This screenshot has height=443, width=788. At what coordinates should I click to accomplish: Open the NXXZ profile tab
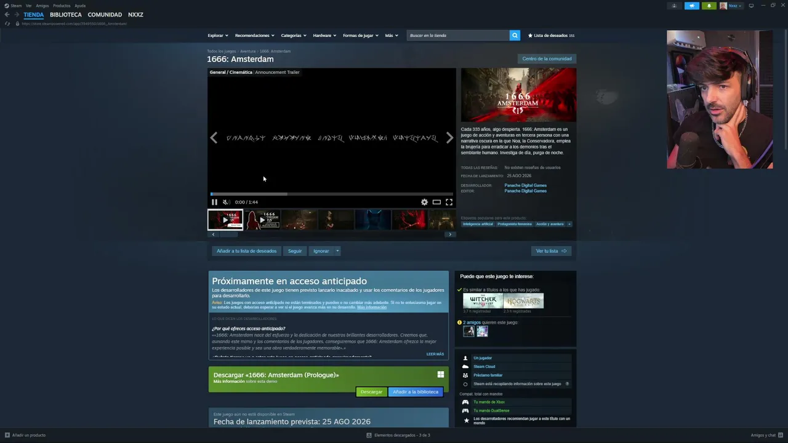135,15
